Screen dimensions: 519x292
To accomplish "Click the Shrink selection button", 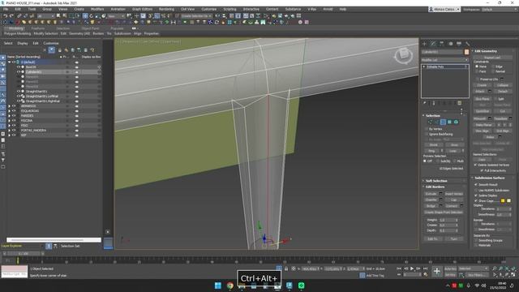I will click(433, 144).
